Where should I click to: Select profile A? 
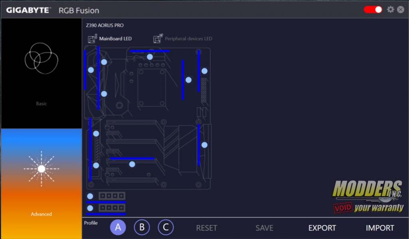[x=118, y=227]
